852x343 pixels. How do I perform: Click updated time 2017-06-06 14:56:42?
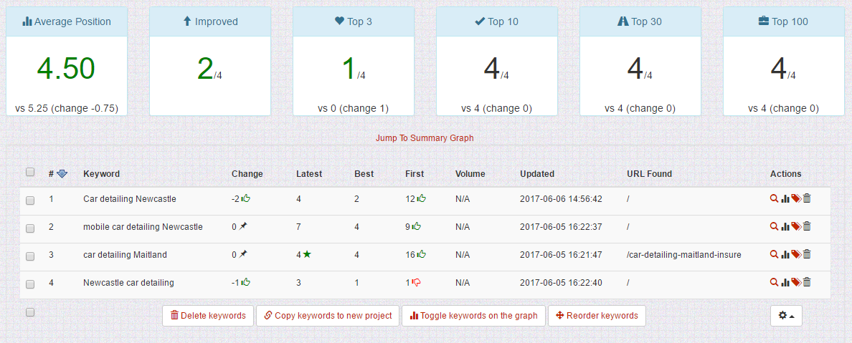point(561,198)
